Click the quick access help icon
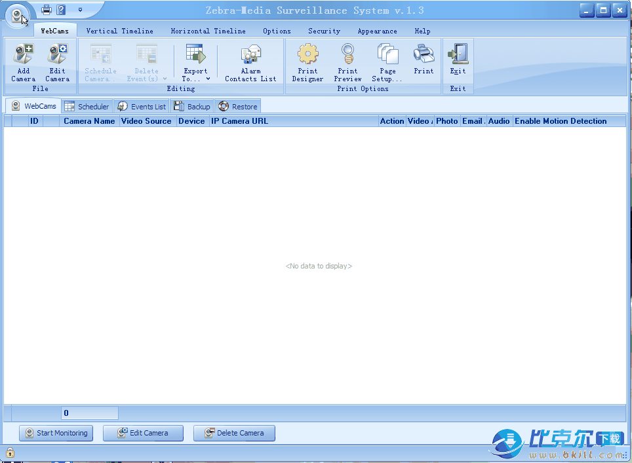This screenshot has height=463, width=632. tap(61, 10)
